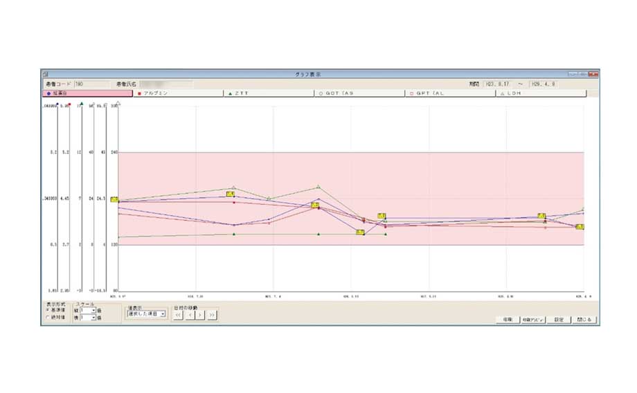
Task: Expand the 値表示 dropdown list
Action: pos(163,313)
